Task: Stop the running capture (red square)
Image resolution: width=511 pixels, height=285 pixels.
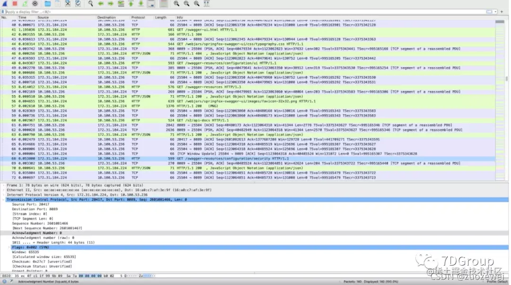Action: (15, 4)
